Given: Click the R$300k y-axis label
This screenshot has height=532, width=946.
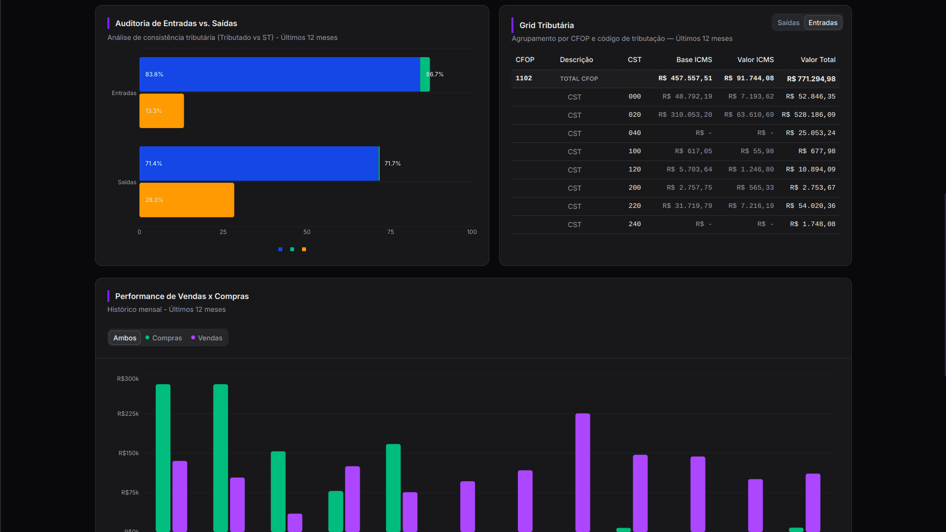Looking at the screenshot, I should 128,379.
